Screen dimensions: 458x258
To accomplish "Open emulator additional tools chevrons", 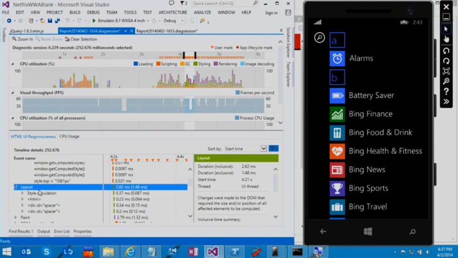I will pyautogui.click(x=446, y=102).
